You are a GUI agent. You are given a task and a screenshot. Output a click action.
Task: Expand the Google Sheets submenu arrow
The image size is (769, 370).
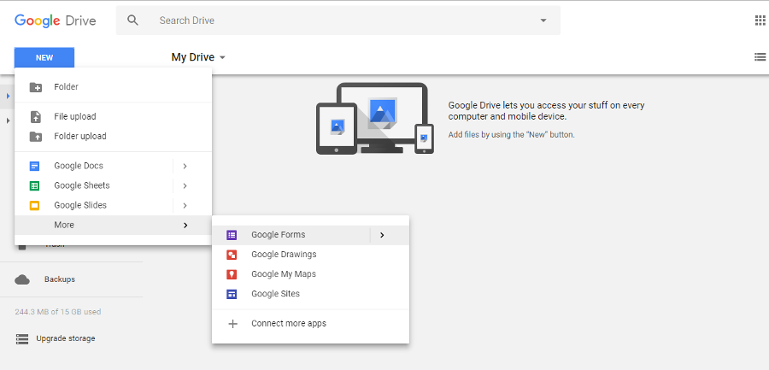[185, 186]
